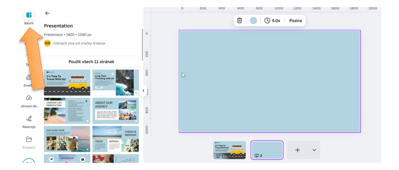Choose 'Our Guide Team' template slide

(x=67, y=139)
